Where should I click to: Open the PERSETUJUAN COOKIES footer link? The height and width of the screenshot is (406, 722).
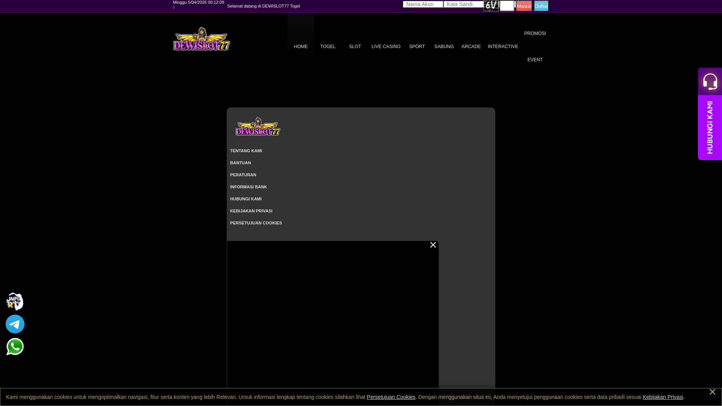(x=256, y=223)
